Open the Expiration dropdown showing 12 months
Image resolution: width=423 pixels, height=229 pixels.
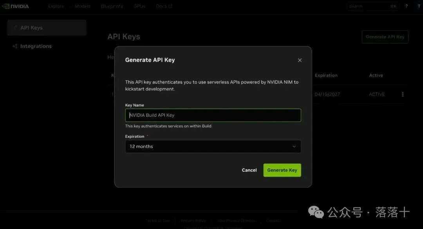(213, 146)
